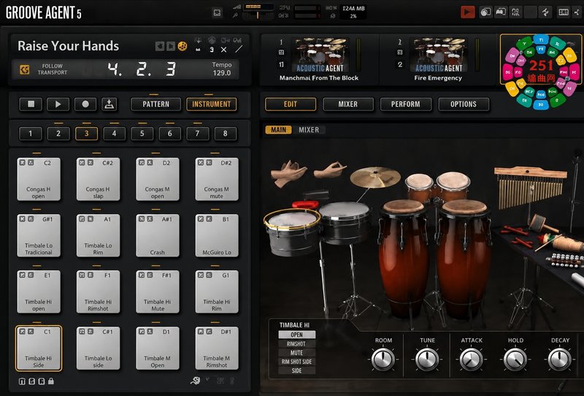The image size is (584, 396).
Task: Load the next preset with right arrow
Action: [x=171, y=46]
